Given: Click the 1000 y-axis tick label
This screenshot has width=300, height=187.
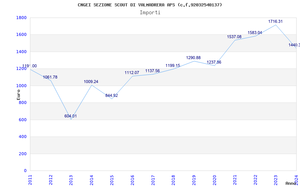Looking at the screenshot, I should [x=21, y=86].
